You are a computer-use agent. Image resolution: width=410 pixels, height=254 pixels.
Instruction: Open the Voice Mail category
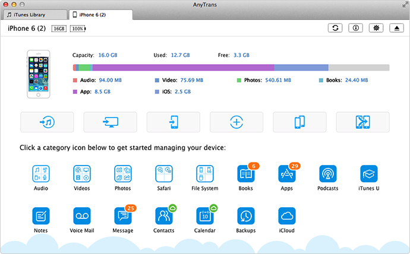pos(82,216)
